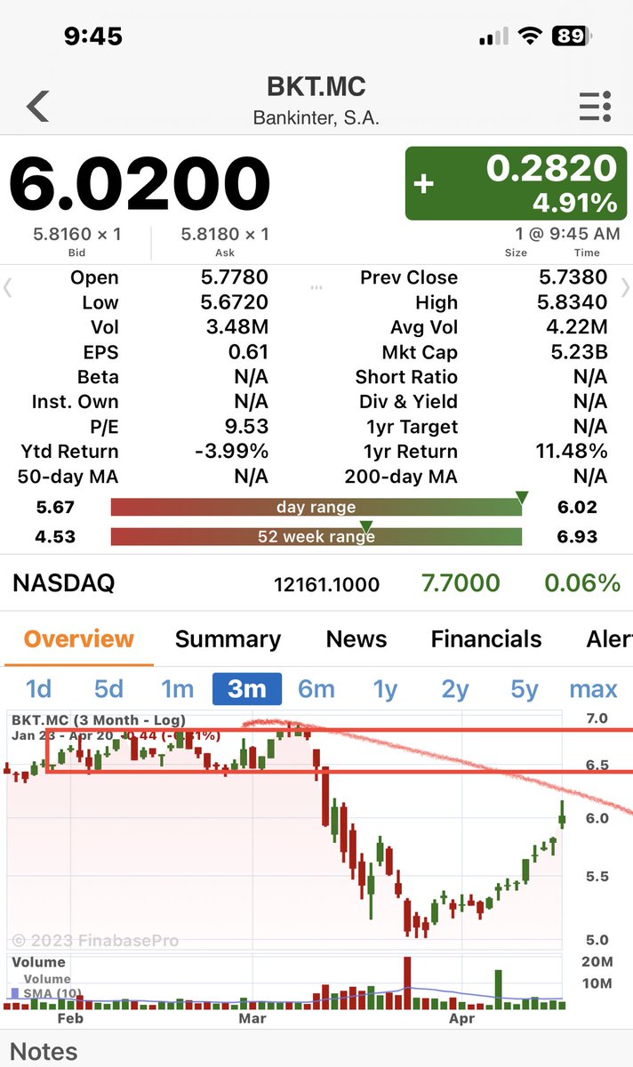Viewport: 633px width, 1067px height.
Task: Select the 5y chart range
Action: point(524,689)
